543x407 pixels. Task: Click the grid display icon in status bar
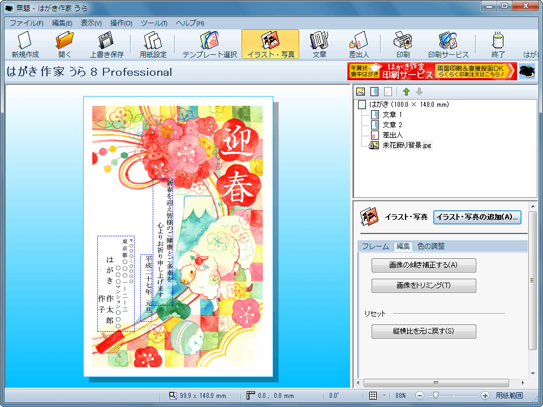coord(373,396)
